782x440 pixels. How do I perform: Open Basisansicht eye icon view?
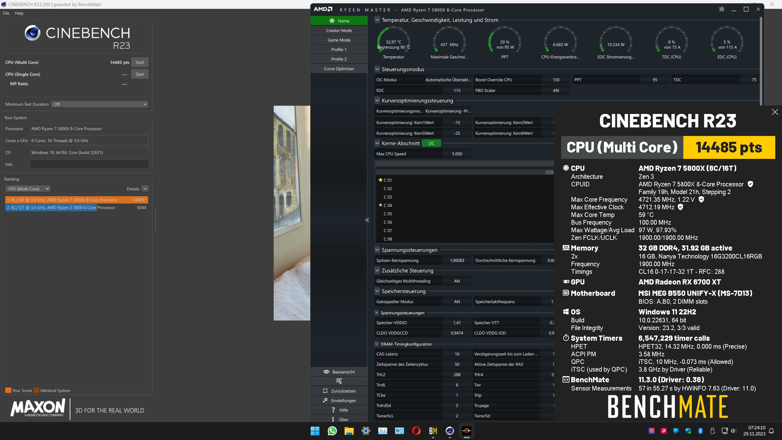[x=326, y=372]
